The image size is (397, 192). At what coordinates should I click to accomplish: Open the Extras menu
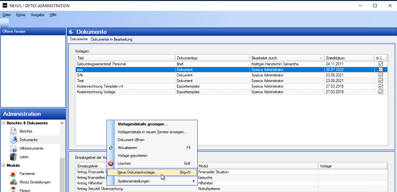click(21, 15)
